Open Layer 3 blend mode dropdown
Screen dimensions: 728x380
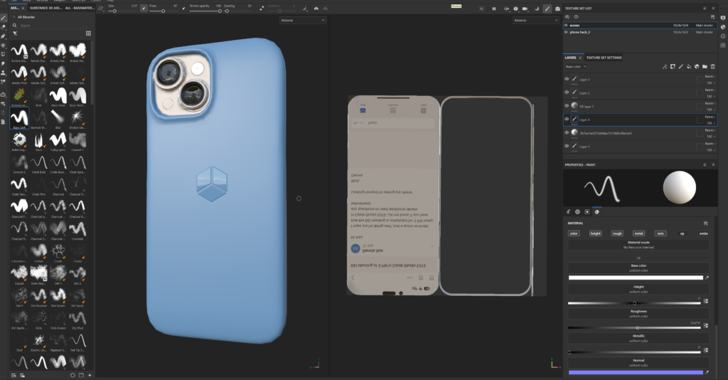(x=710, y=76)
